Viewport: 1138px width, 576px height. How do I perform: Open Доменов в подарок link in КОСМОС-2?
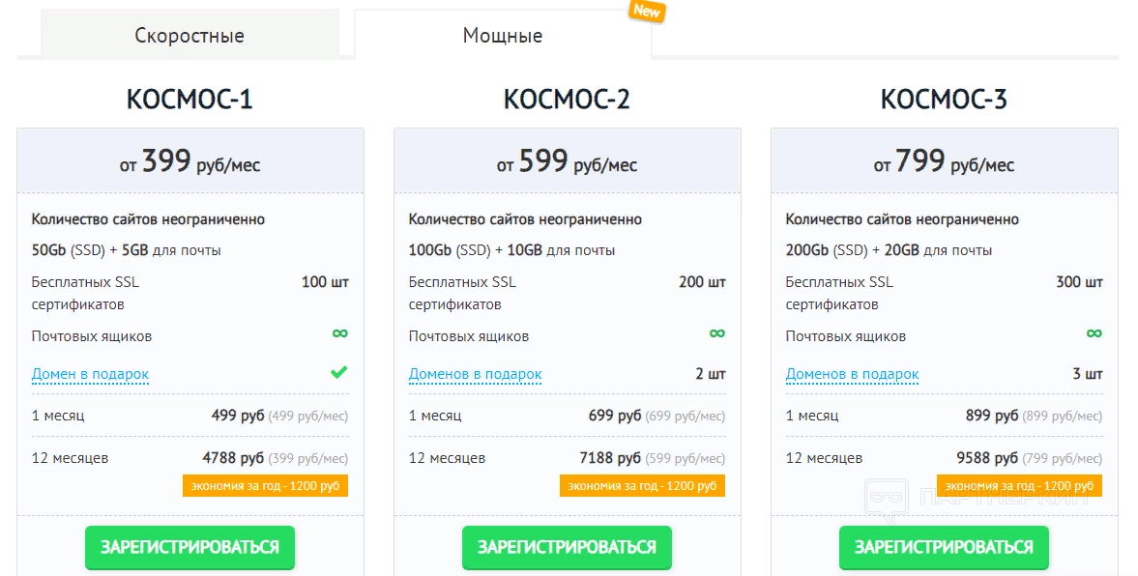point(475,374)
